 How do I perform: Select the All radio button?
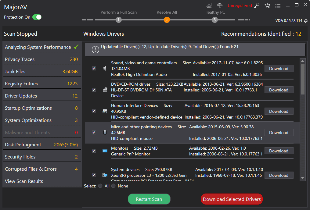point(100,186)
